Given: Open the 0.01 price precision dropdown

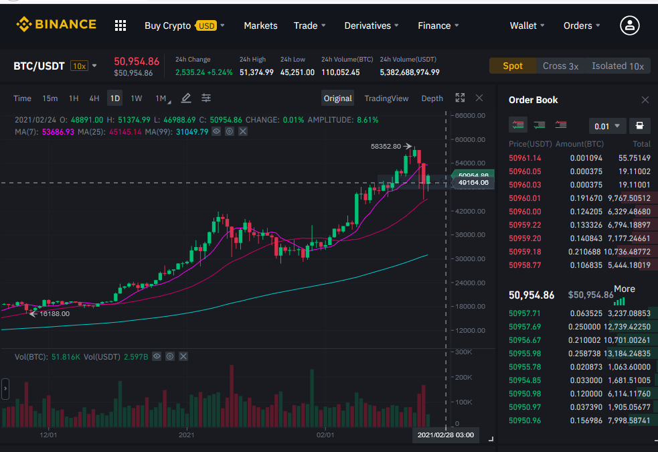Looking at the screenshot, I should [x=607, y=126].
